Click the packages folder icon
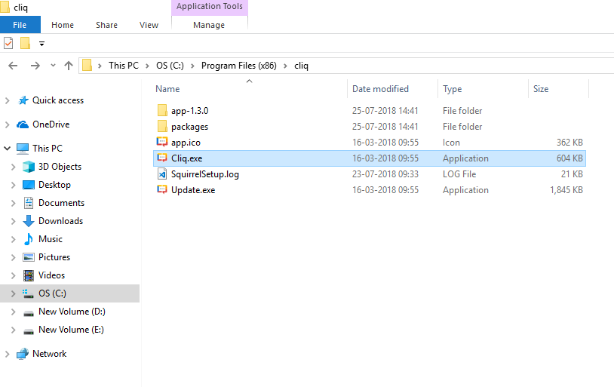This screenshot has height=387, width=614. click(162, 126)
